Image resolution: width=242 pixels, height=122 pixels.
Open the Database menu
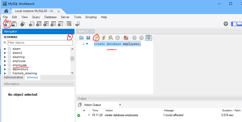(50, 17)
